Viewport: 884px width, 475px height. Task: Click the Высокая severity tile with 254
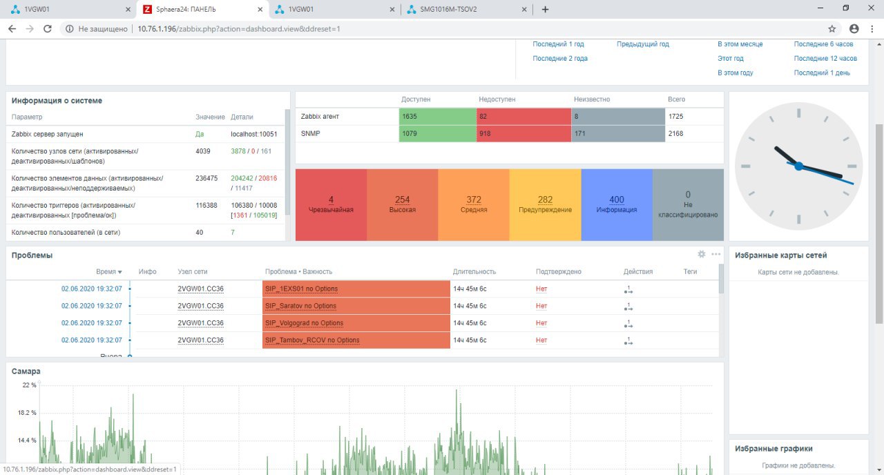coord(403,204)
